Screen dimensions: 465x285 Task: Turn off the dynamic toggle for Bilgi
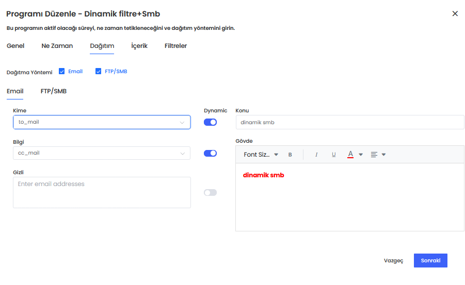click(x=210, y=153)
